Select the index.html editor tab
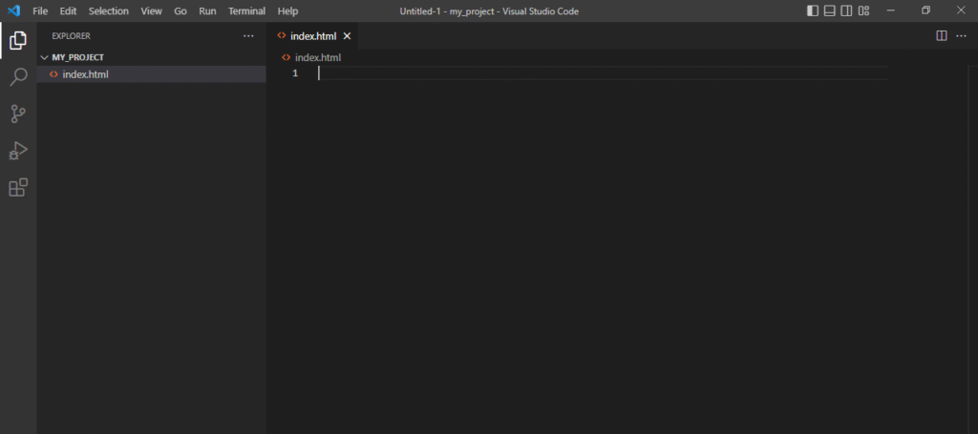 click(312, 35)
